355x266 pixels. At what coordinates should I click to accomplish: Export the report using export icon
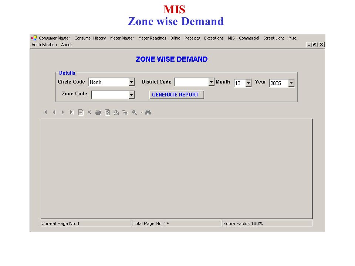coord(116,112)
